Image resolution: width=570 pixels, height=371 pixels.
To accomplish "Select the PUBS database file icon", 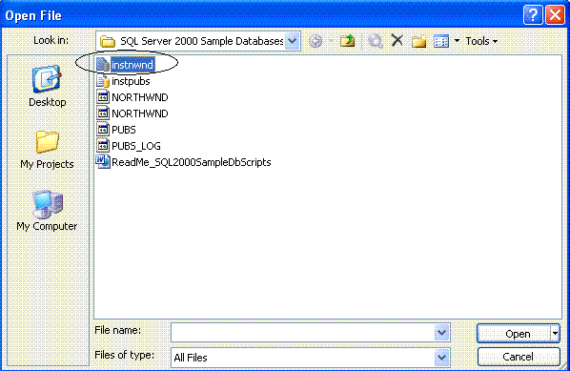I will click(103, 130).
